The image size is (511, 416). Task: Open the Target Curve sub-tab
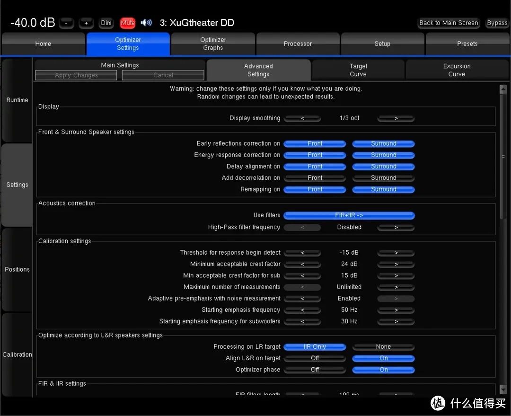coord(358,70)
